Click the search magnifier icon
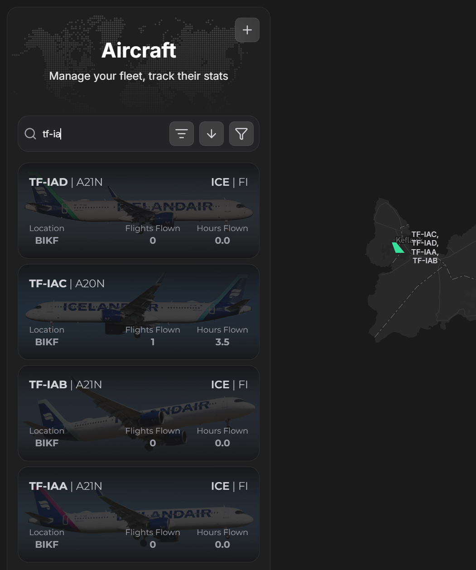 click(x=30, y=134)
